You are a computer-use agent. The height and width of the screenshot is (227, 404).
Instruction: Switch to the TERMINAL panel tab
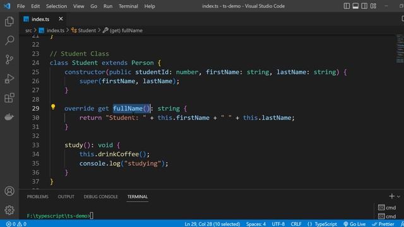point(138,197)
